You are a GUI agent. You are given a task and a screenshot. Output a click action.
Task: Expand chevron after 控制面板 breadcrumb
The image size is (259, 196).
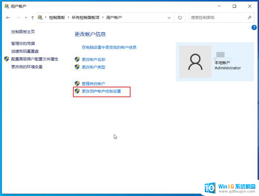[x=68, y=17]
